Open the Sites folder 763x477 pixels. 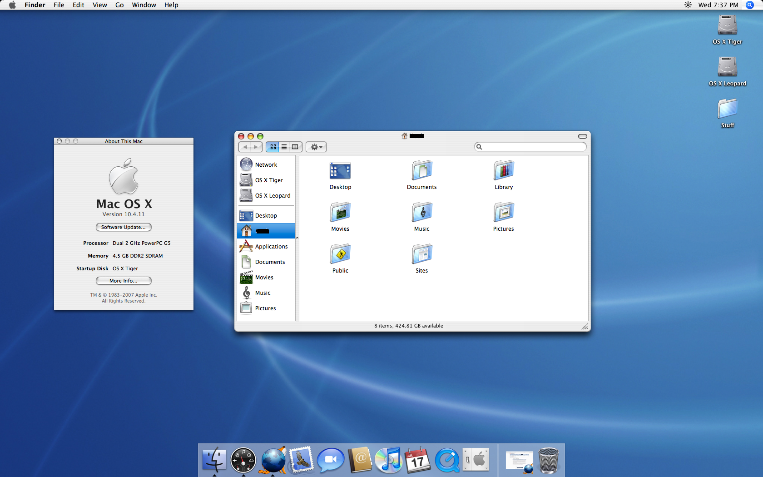coord(421,254)
